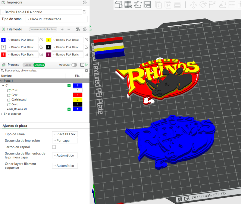Image resolution: width=241 pixels, height=204 pixels.
Task: Click the Add plate grid icon
Action: tap(128, 5)
